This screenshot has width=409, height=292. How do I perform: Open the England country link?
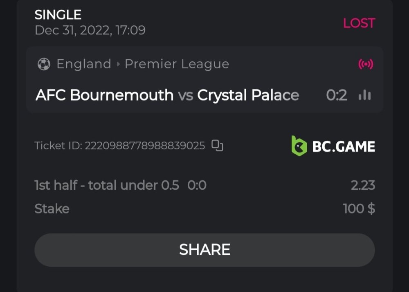[x=83, y=64]
